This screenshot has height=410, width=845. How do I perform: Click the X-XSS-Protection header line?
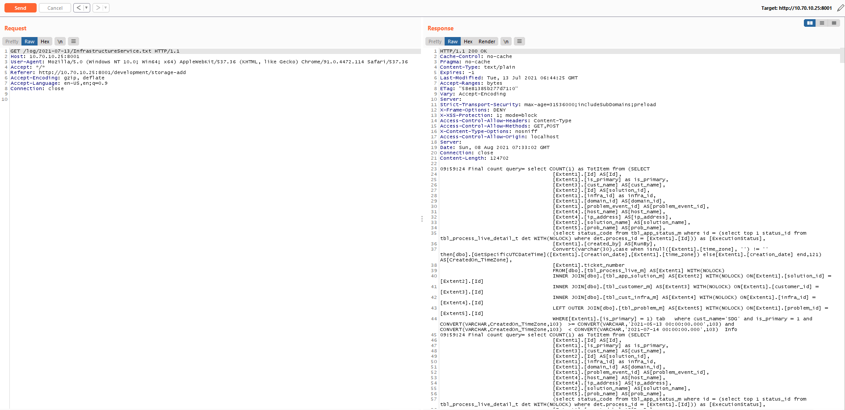click(488, 116)
